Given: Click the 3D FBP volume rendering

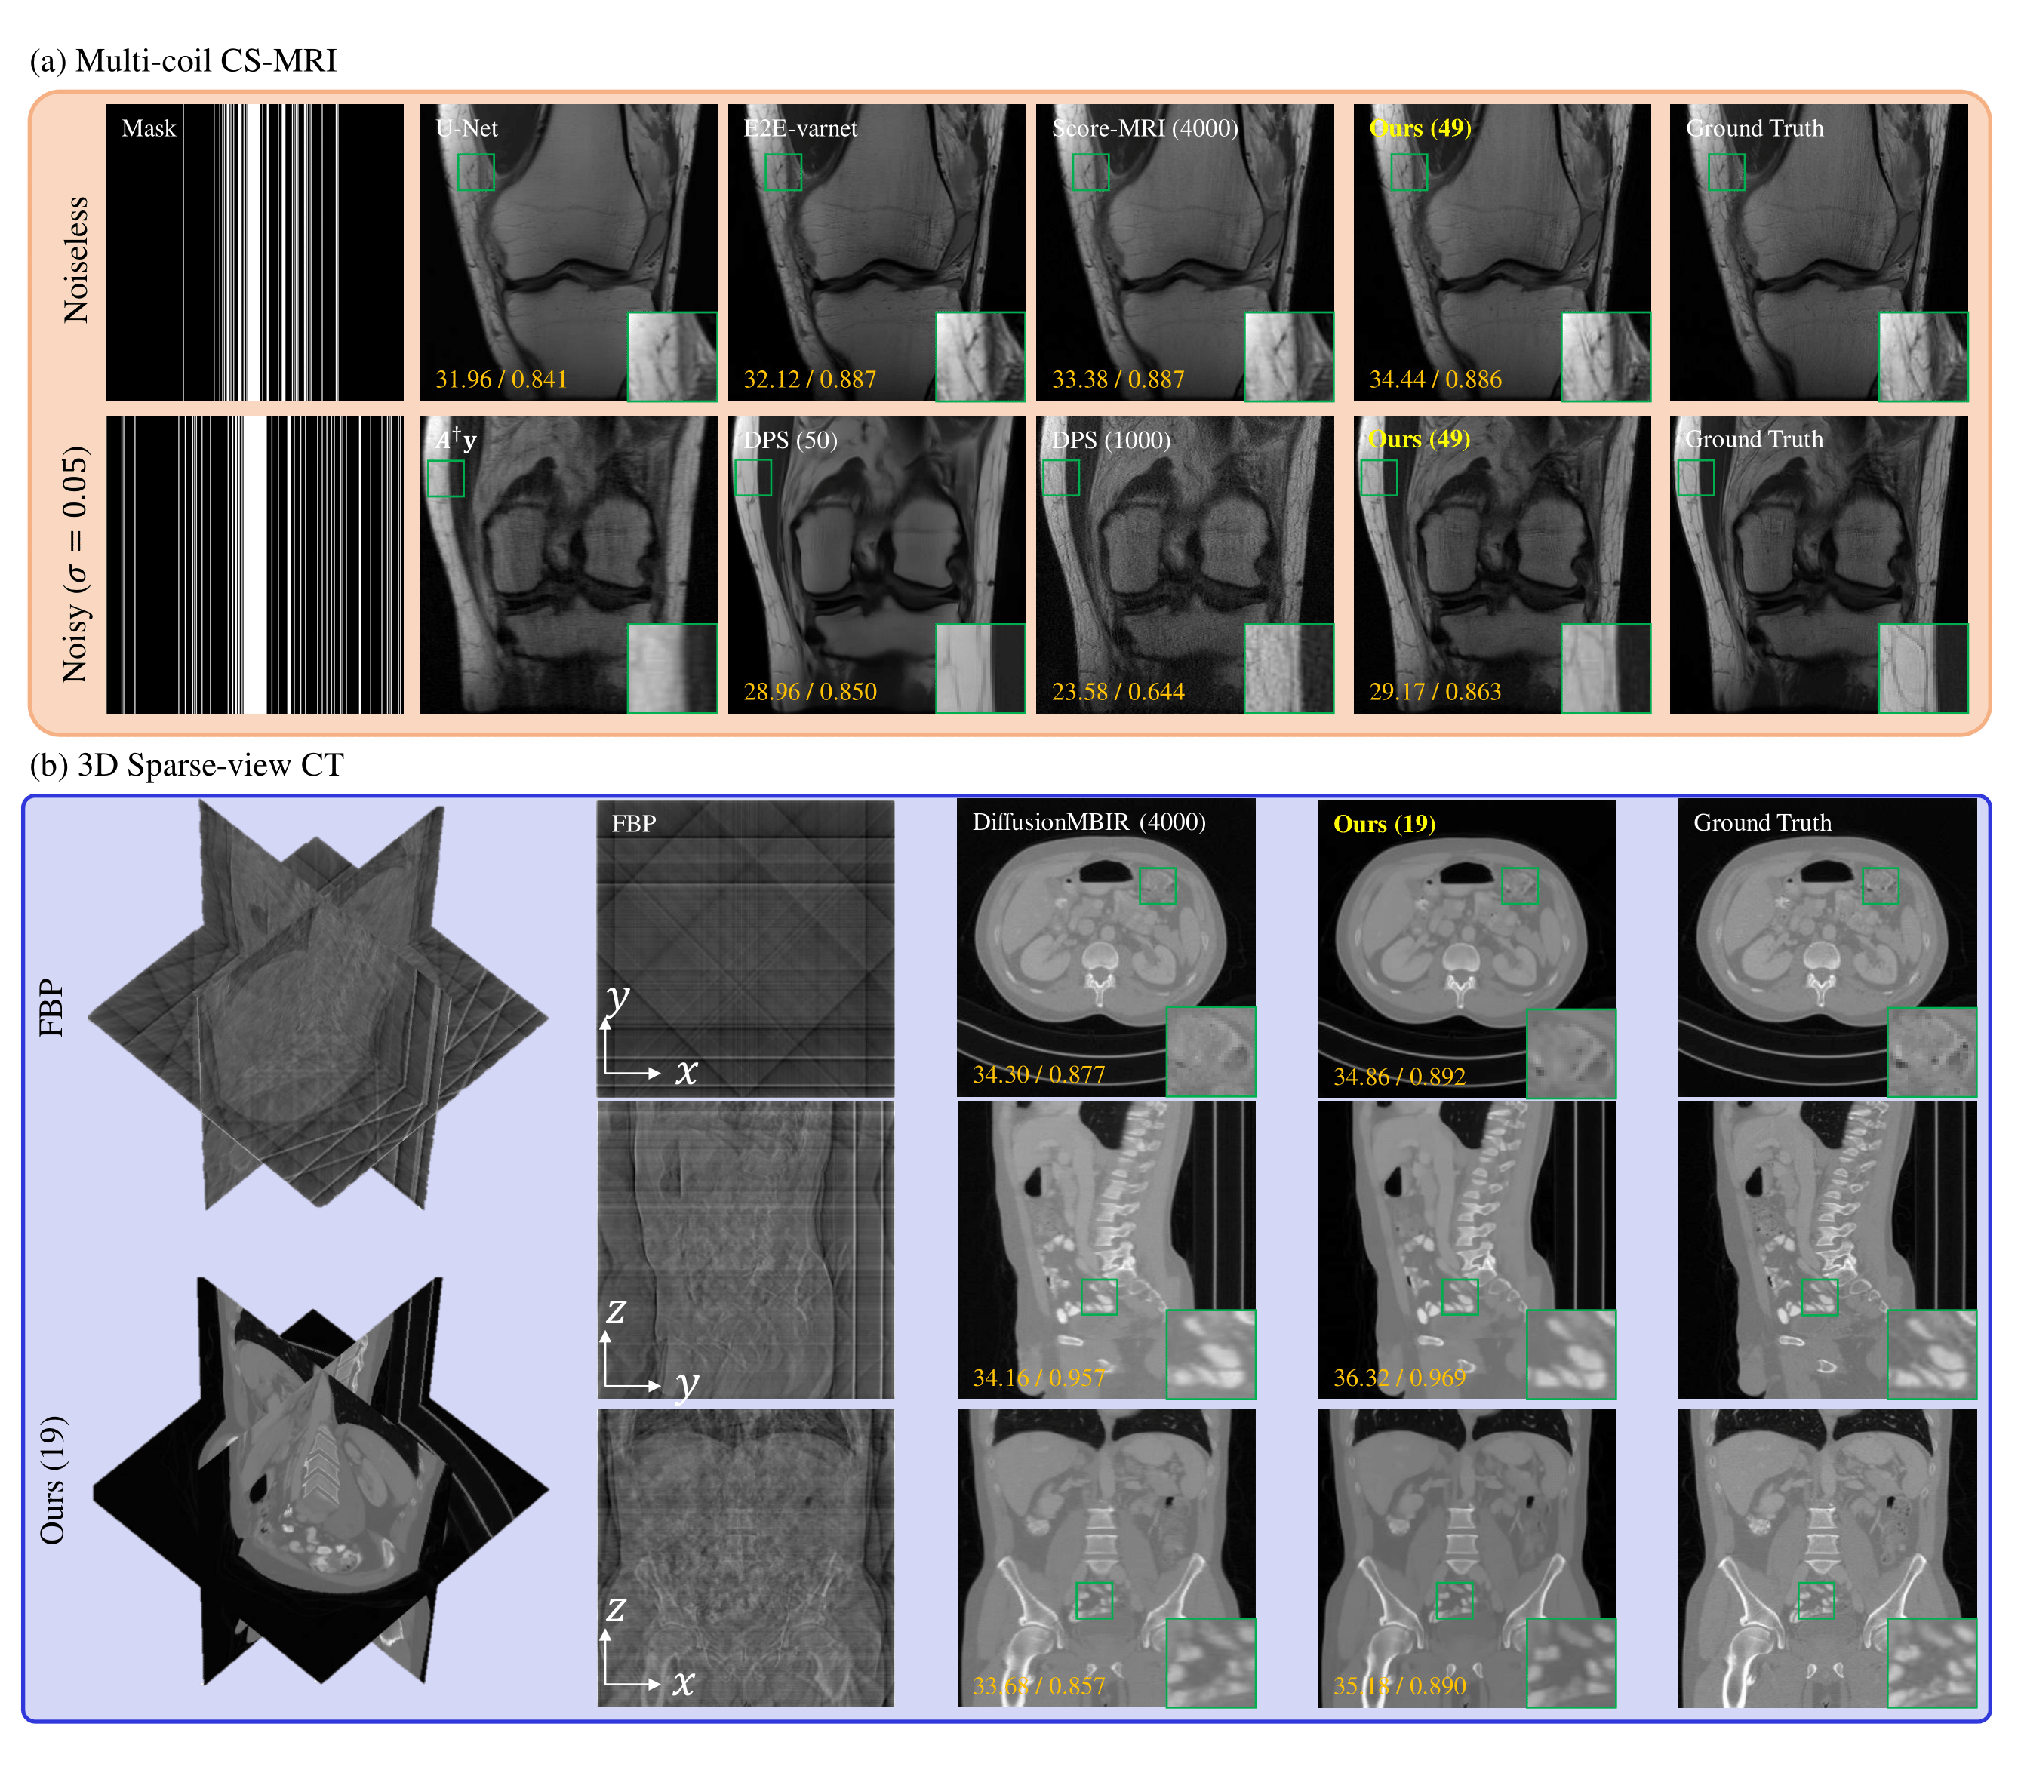Looking at the screenshot, I should [318, 1008].
